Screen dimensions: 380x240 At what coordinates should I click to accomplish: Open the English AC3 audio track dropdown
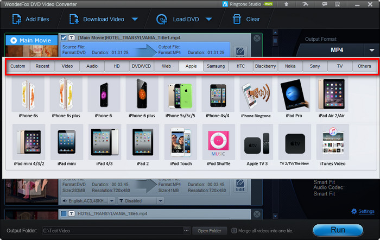pyautogui.click(x=112, y=201)
